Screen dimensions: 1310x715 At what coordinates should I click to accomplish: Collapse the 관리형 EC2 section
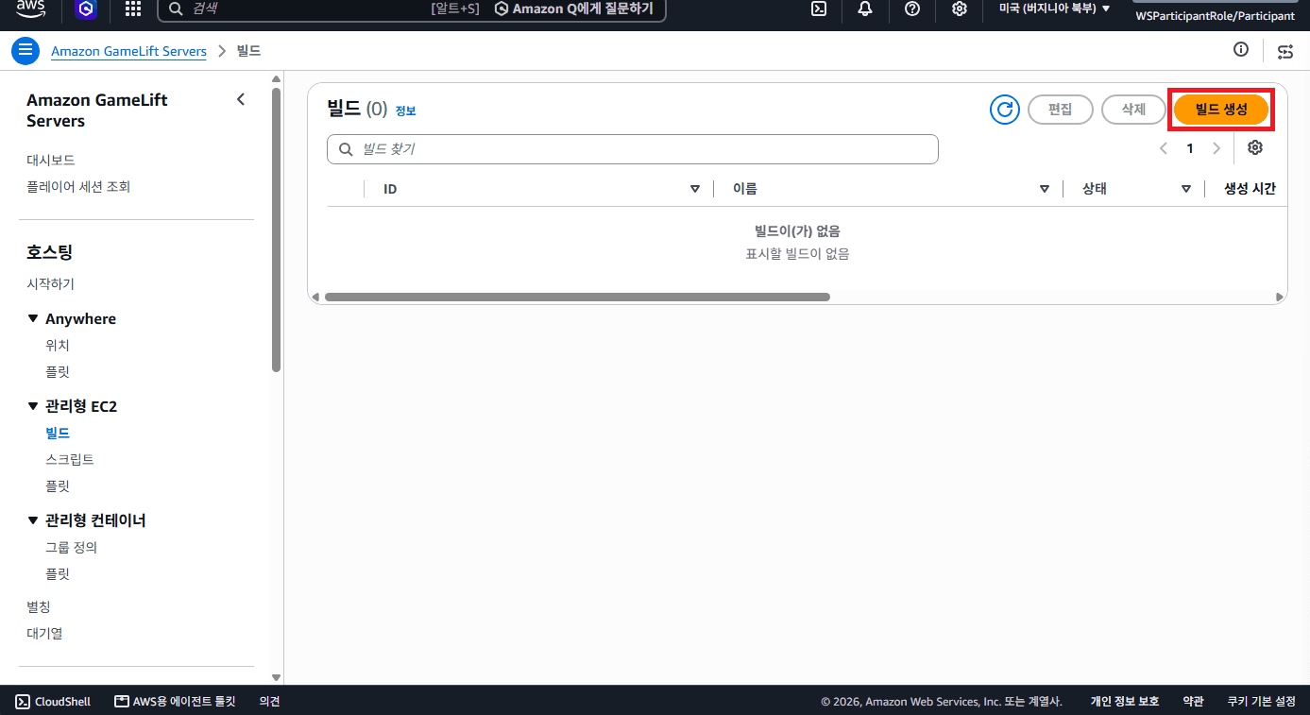coord(33,406)
